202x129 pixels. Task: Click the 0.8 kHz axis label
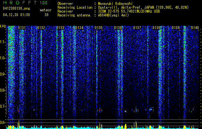click(3, 90)
